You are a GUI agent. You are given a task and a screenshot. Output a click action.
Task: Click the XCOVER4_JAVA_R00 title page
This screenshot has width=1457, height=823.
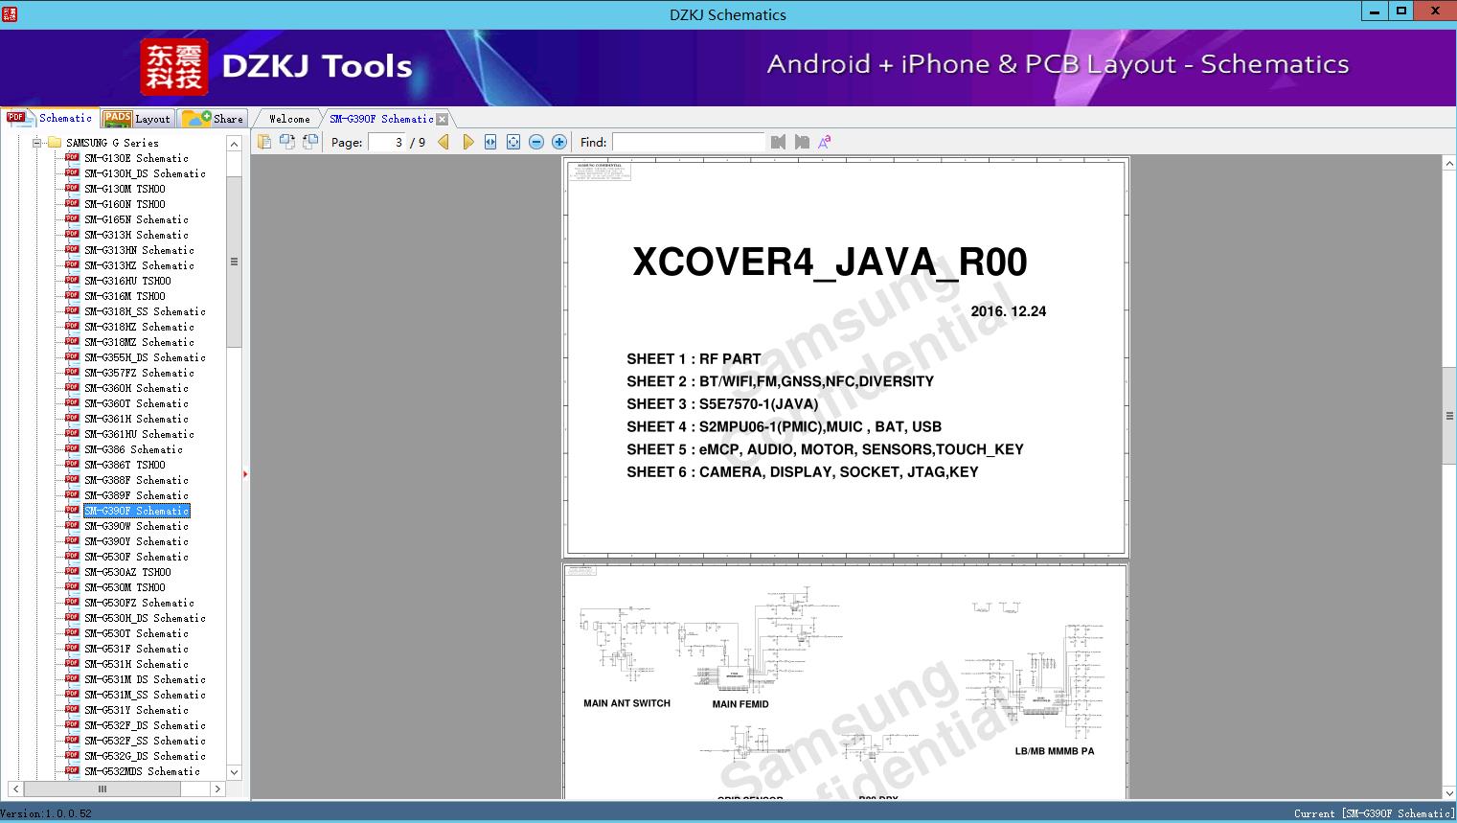click(845, 357)
